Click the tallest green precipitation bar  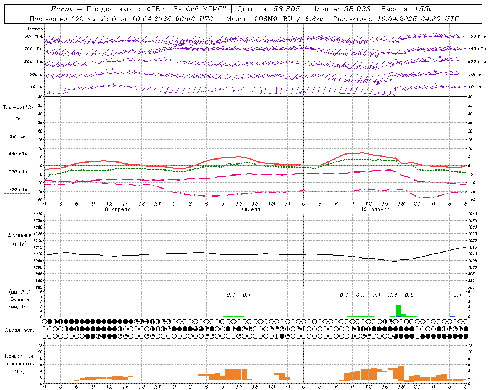point(398,310)
